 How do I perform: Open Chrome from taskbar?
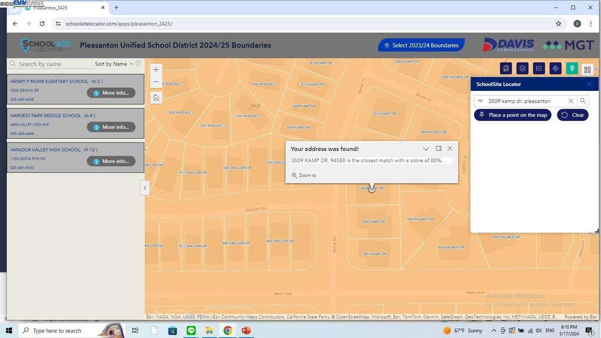(228, 330)
